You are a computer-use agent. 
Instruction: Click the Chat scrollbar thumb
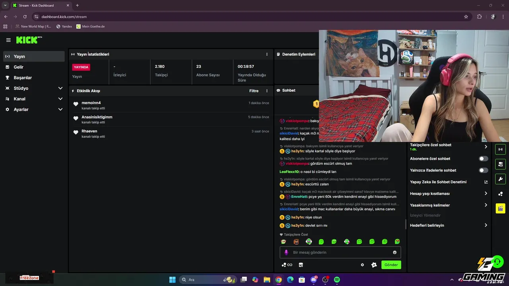[406, 224]
